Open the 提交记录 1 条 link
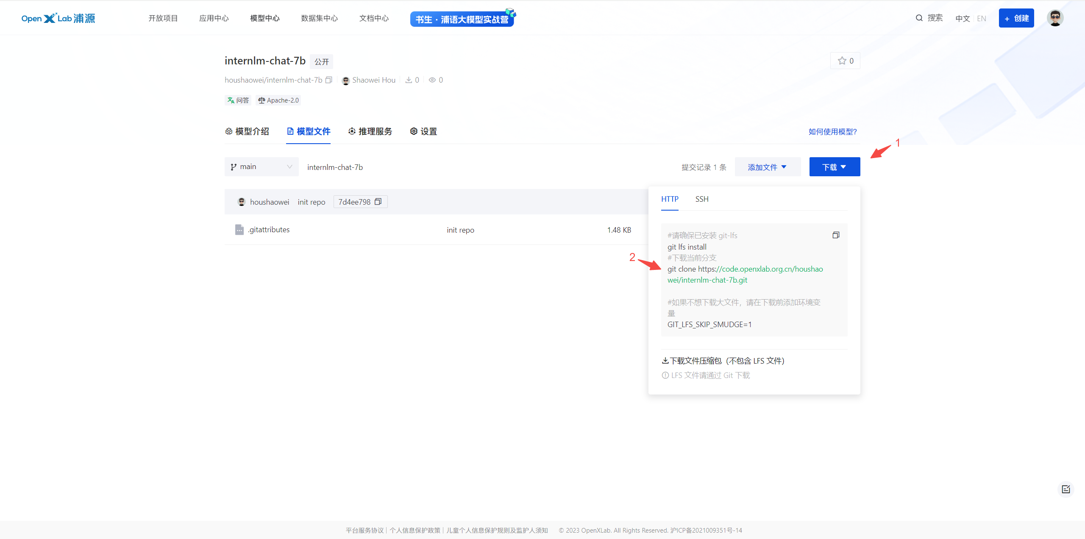This screenshot has width=1085, height=539. tap(704, 167)
